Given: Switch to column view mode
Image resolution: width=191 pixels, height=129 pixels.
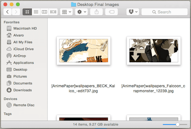Looking at the screenshot, I should 44,12.
